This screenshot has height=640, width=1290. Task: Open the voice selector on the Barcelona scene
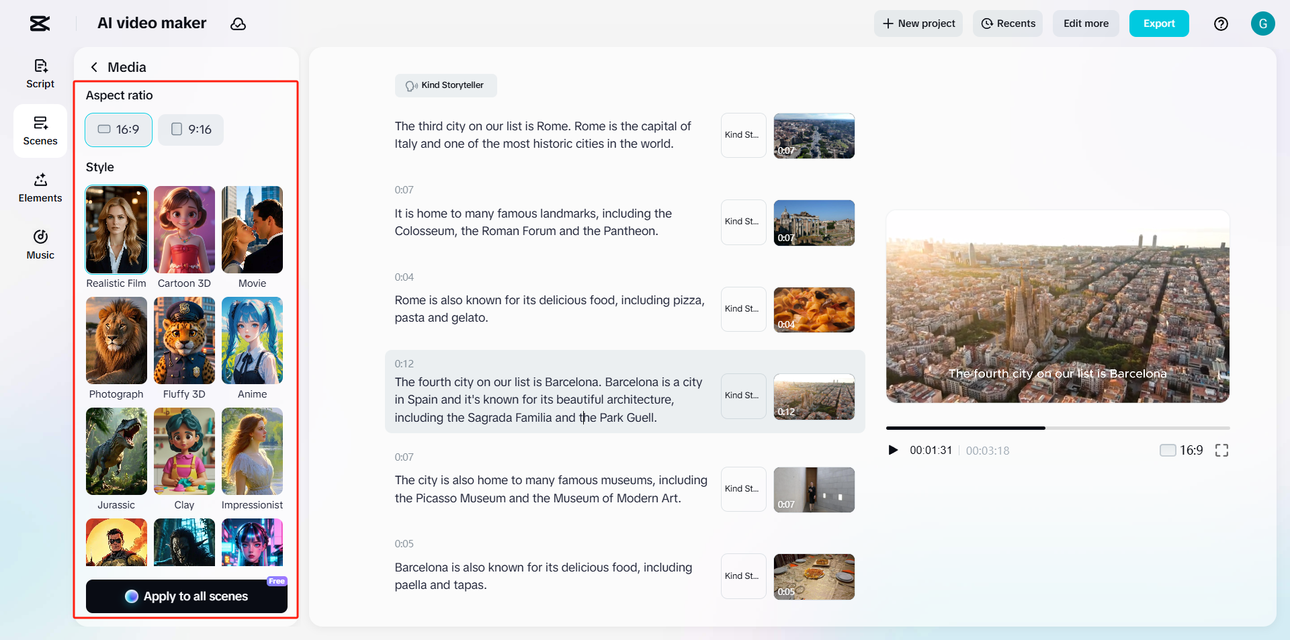742,396
